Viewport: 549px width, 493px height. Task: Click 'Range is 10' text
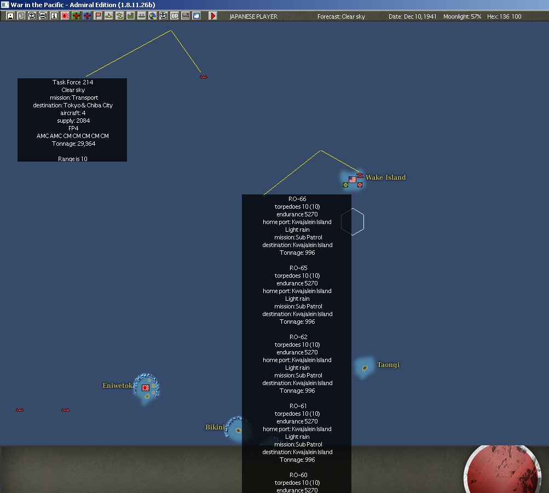72,159
